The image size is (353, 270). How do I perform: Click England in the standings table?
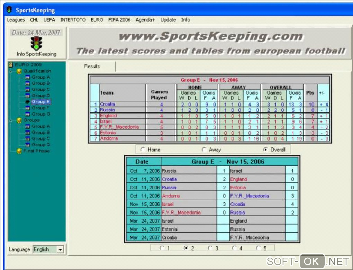point(108,116)
